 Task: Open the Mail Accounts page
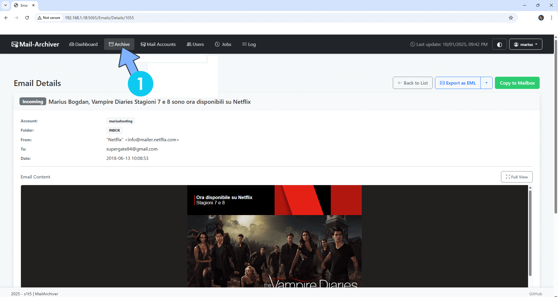(x=158, y=44)
